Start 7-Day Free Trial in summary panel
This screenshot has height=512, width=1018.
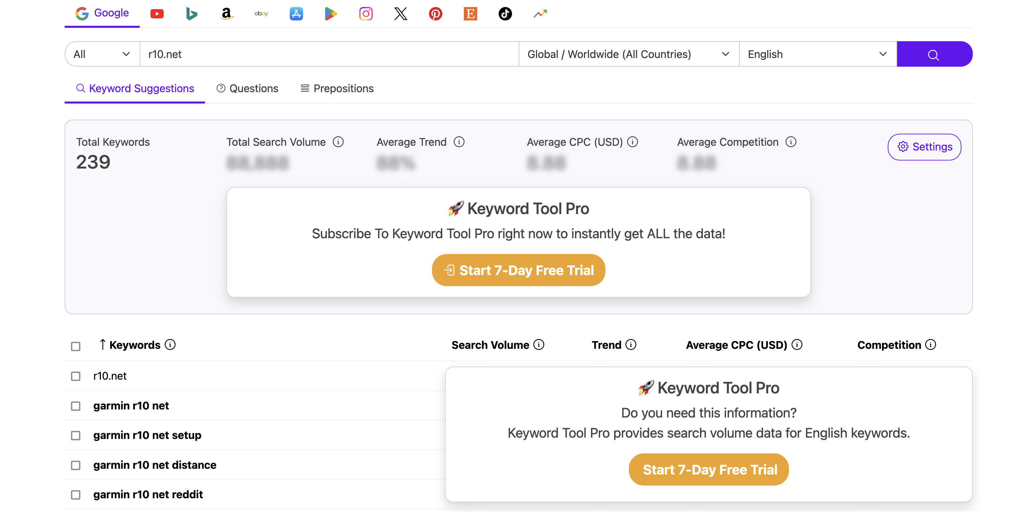[518, 270]
